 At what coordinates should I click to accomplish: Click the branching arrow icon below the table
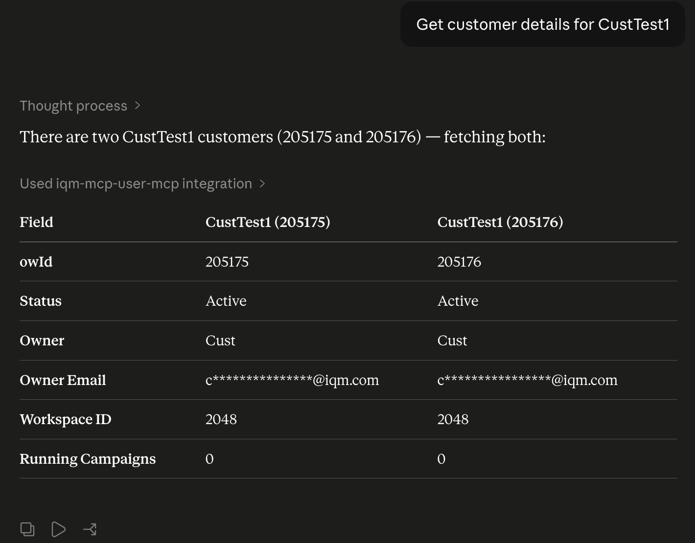90,529
